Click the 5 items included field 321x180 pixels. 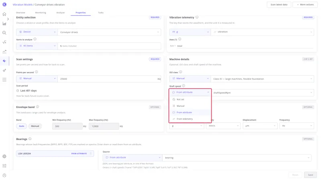(109, 46)
